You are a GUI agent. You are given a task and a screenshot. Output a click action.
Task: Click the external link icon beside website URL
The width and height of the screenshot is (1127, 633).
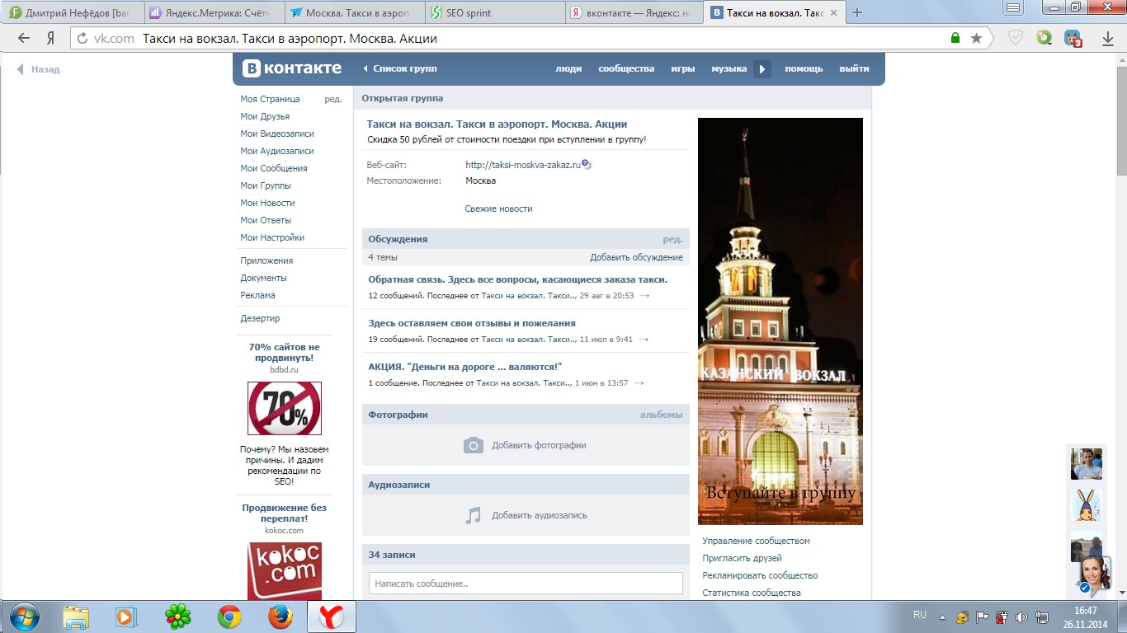(586, 164)
